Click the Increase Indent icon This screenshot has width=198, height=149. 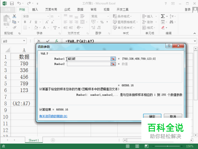coord(71,27)
